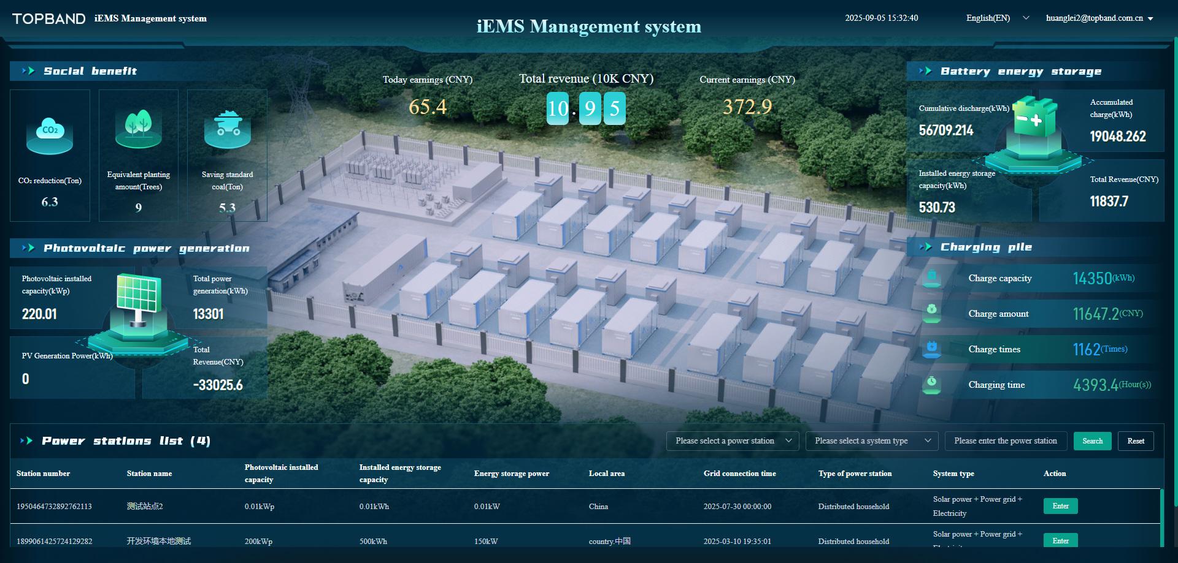Click the date time 2025-09-05 15:32:40
The image size is (1178, 563).
click(881, 18)
